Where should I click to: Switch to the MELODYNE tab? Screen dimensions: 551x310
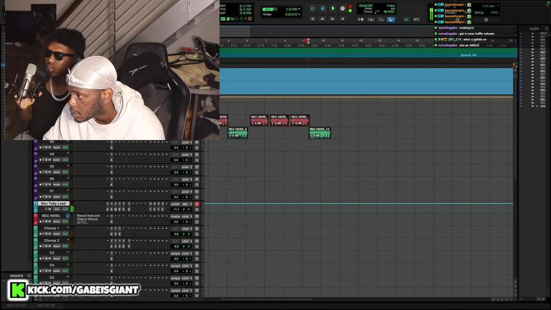pos(46,305)
